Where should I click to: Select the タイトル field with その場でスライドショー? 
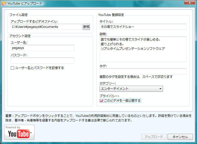point(143,27)
